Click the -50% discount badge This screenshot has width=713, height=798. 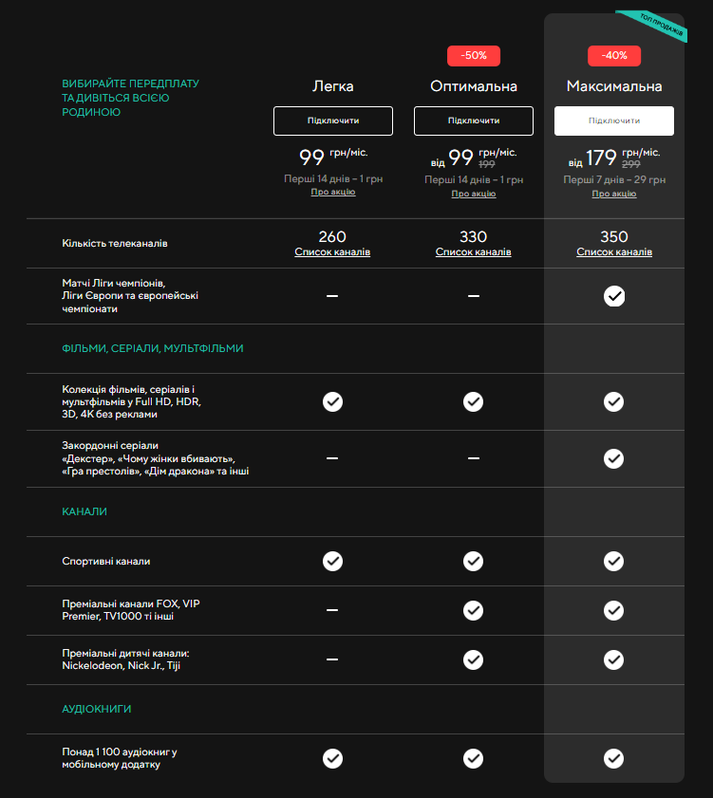tap(473, 56)
